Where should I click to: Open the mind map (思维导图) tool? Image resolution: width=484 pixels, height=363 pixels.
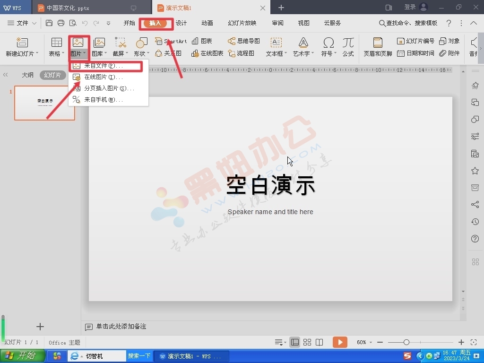[x=244, y=41]
